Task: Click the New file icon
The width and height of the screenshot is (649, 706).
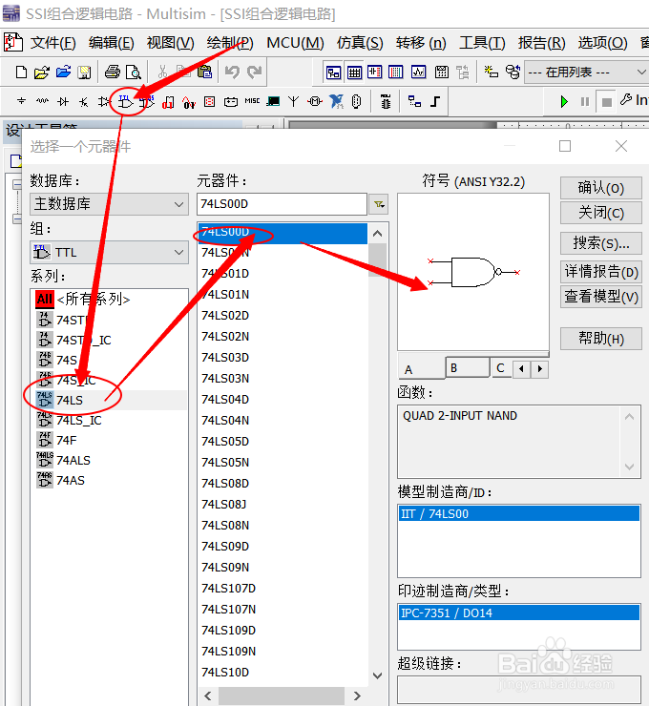Action: pos(21,73)
